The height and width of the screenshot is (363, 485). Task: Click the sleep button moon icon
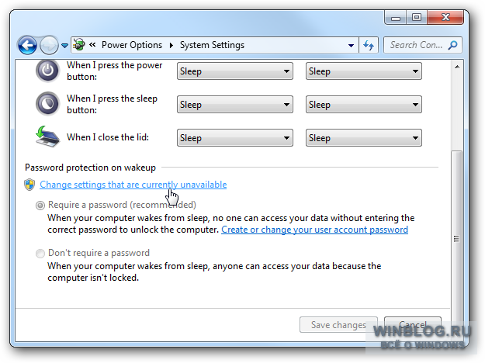[47, 104]
